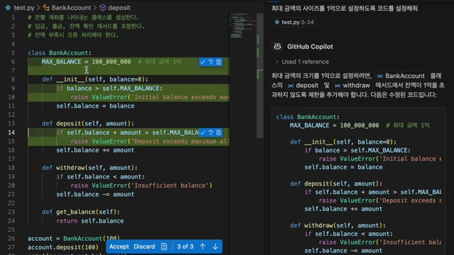Toggle diff view icon in changes bar

[x=164, y=246]
